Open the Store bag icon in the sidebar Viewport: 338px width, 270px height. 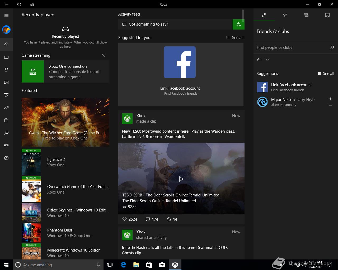click(6, 120)
